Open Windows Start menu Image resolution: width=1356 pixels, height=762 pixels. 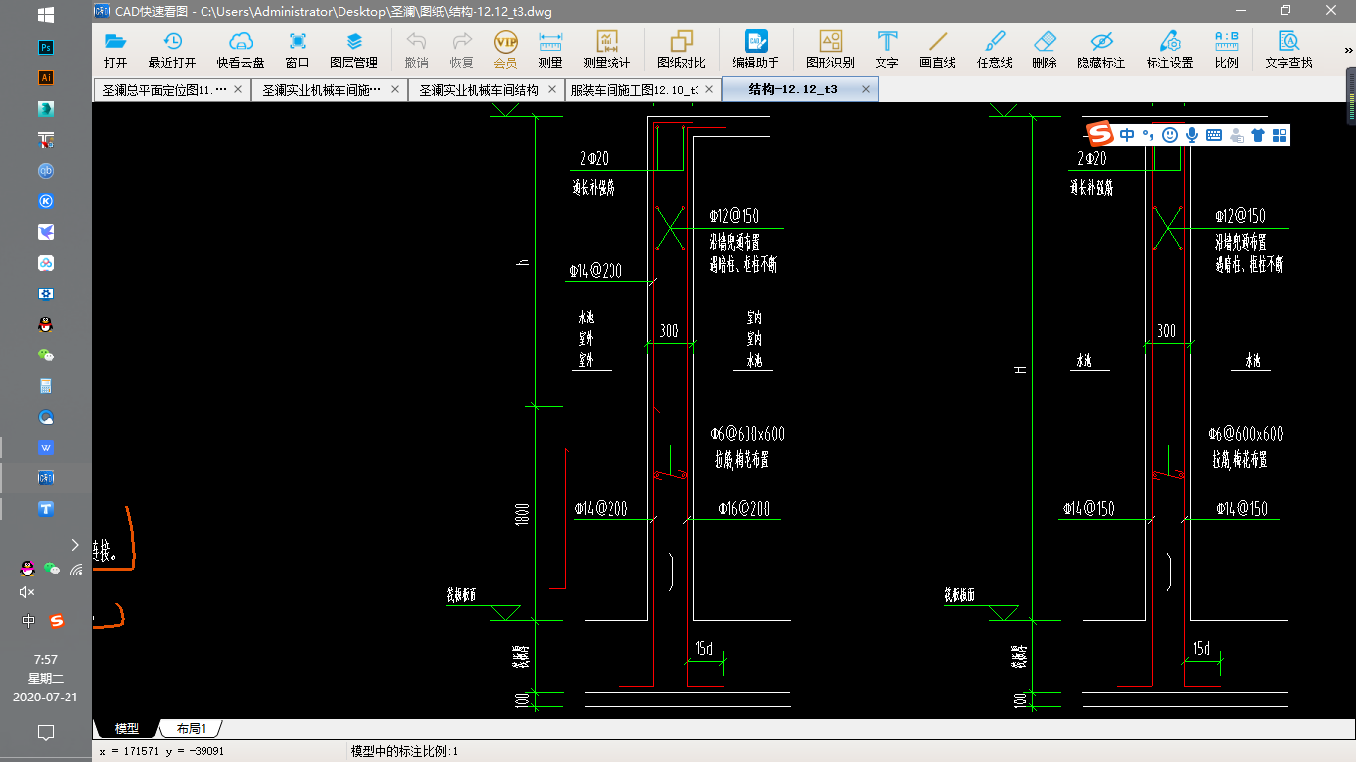click(x=46, y=15)
